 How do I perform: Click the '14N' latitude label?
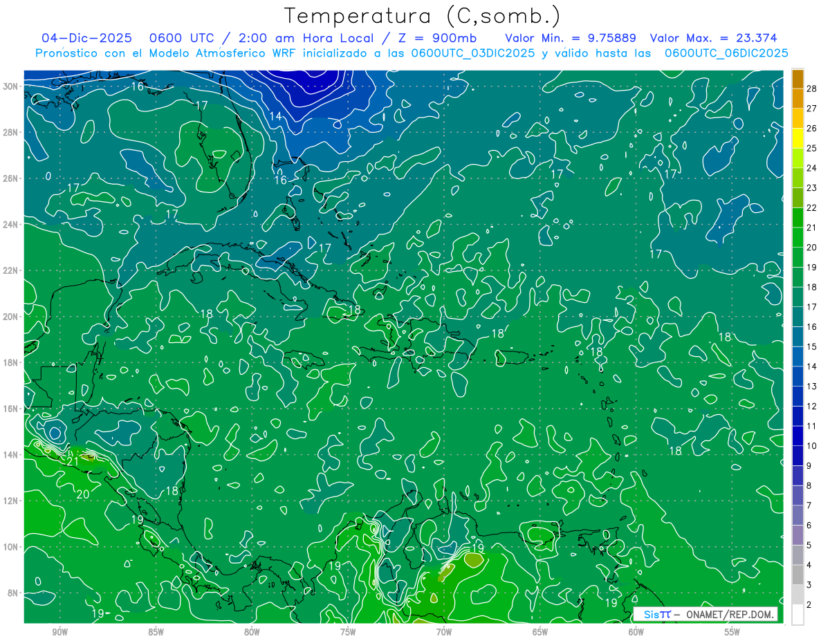10,455
